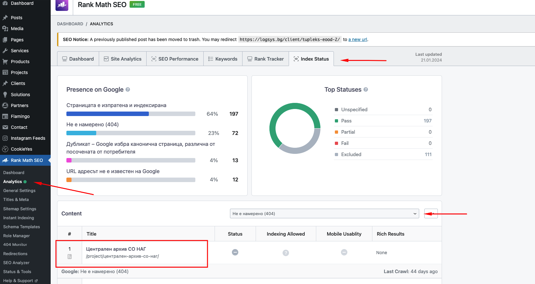Click the Excluded gray legend swatch
535x284 pixels.
coord(336,155)
